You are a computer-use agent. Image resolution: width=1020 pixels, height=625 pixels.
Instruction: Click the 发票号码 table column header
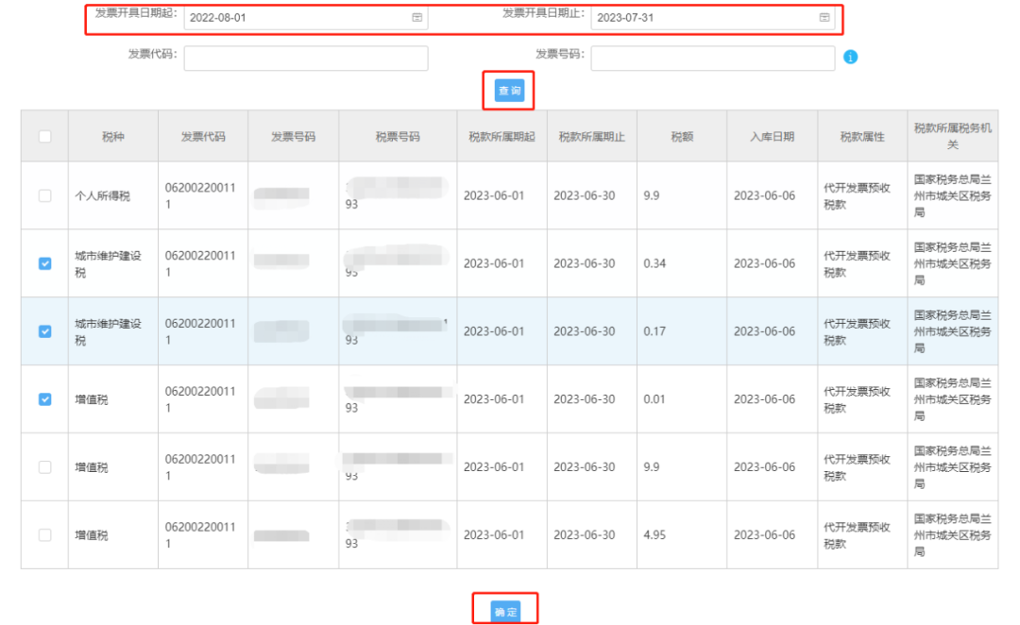pos(294,137)
